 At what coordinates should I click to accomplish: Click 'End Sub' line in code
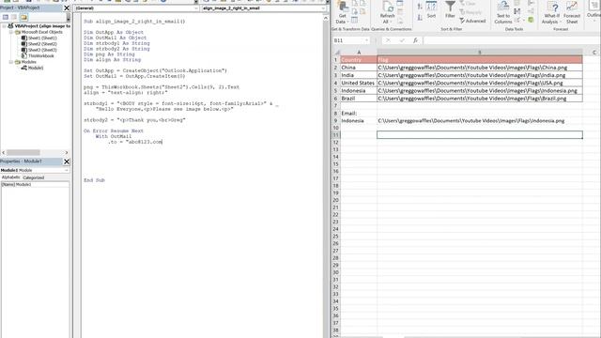94,180
